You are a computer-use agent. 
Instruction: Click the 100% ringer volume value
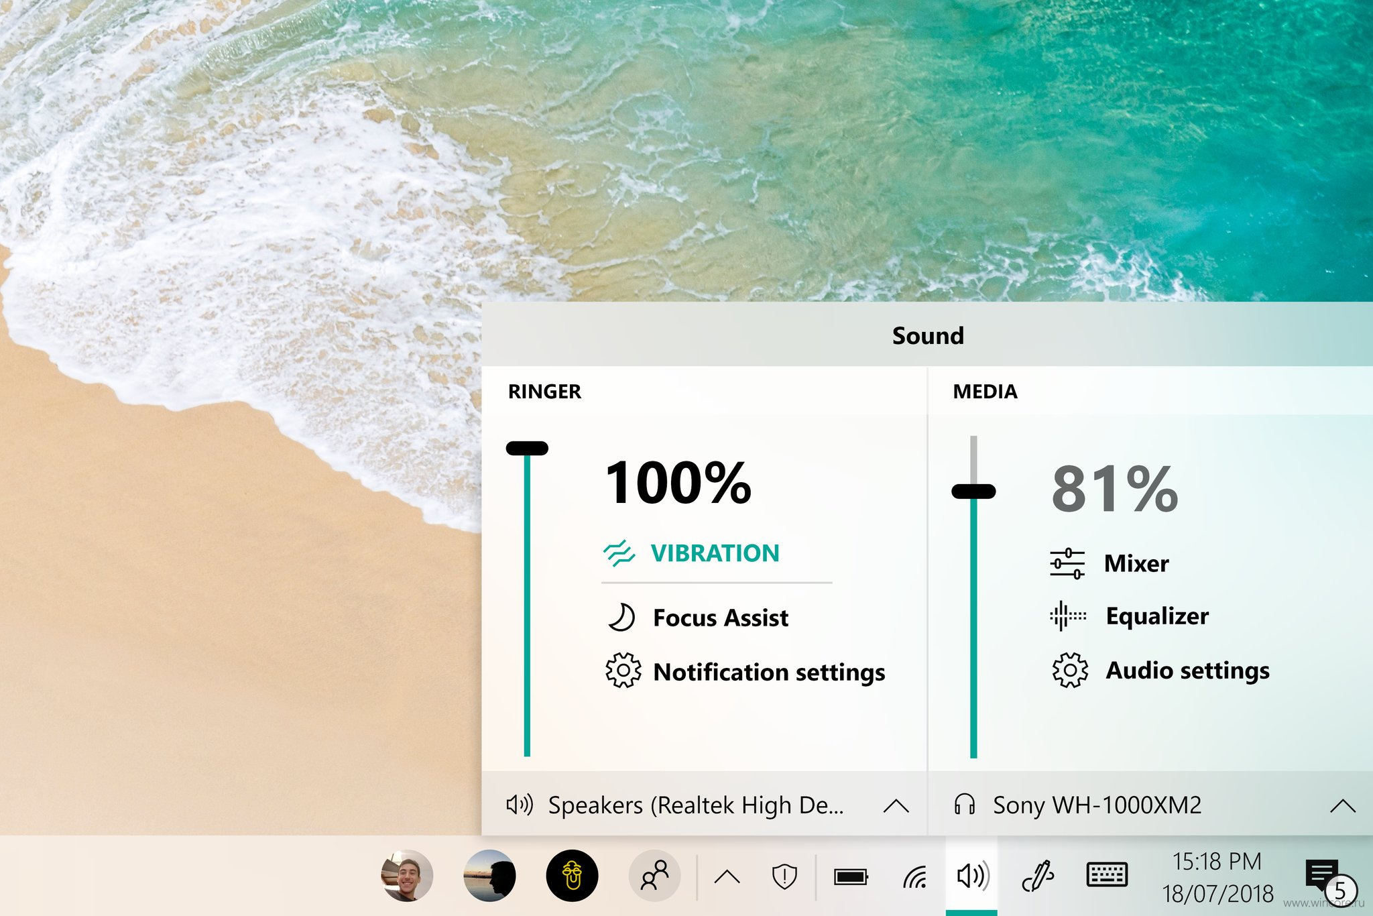pos(678,483)
